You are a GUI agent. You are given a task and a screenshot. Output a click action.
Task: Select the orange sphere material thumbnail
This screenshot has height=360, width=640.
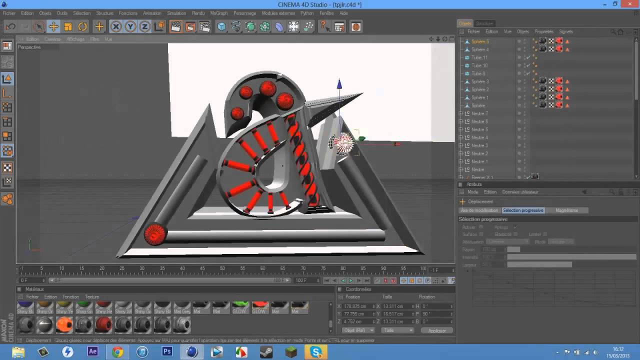64,325
